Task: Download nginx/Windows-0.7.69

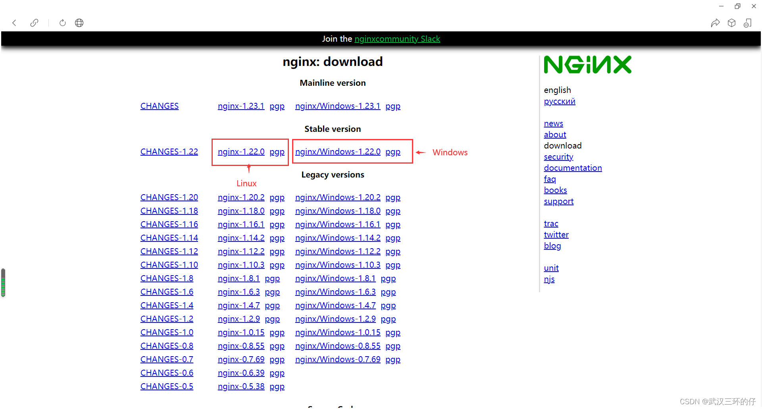Action: coord(338,359)
